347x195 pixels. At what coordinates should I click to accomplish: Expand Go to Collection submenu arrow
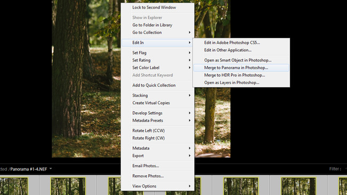(x=190, y=33)
